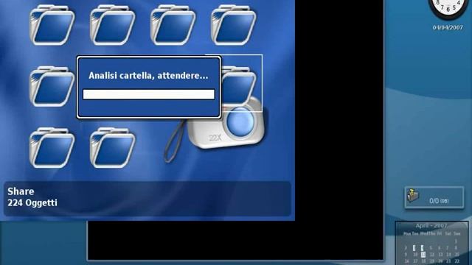Open the second folder in the top row
This screenshot has height=265, width=472.
[112, 25]
